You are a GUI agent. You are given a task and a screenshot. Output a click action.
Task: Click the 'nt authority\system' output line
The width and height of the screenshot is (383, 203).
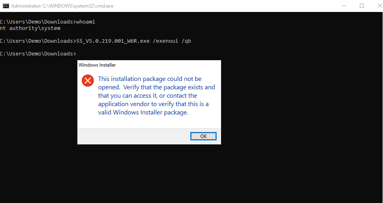30,28
